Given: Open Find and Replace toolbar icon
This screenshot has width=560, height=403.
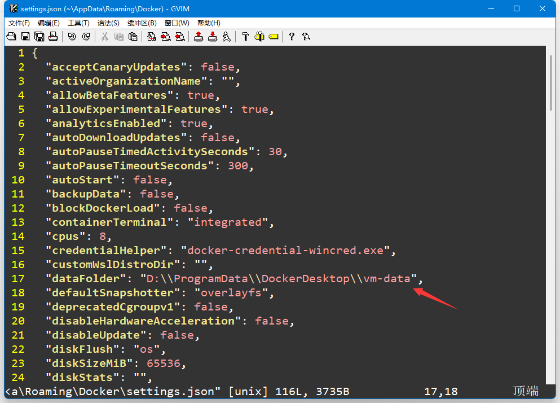Looking at the screenshot, I should pos(152,37).
